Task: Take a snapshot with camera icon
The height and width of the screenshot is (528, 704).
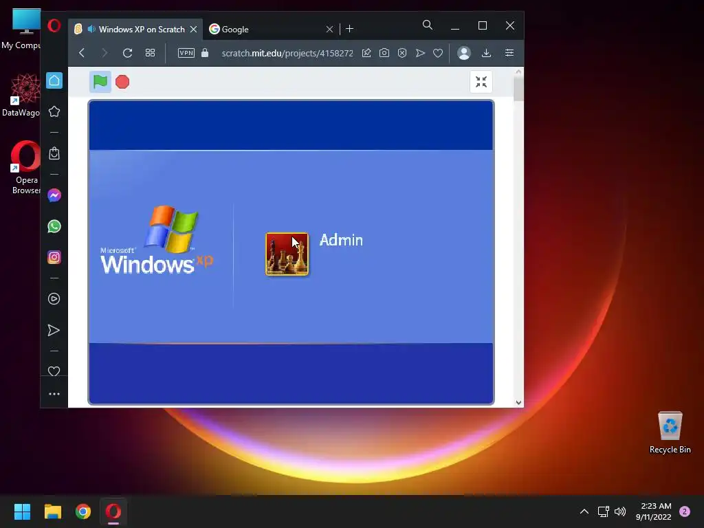Action: [384, 53]
